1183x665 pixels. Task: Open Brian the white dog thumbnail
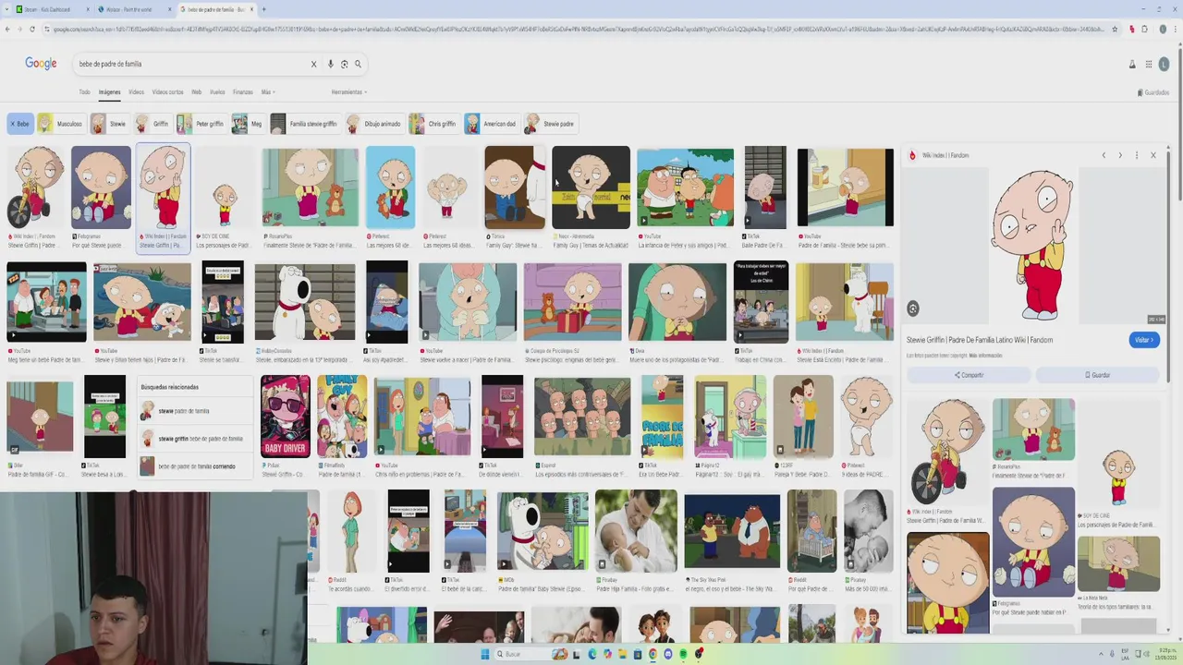pos(304,302)
